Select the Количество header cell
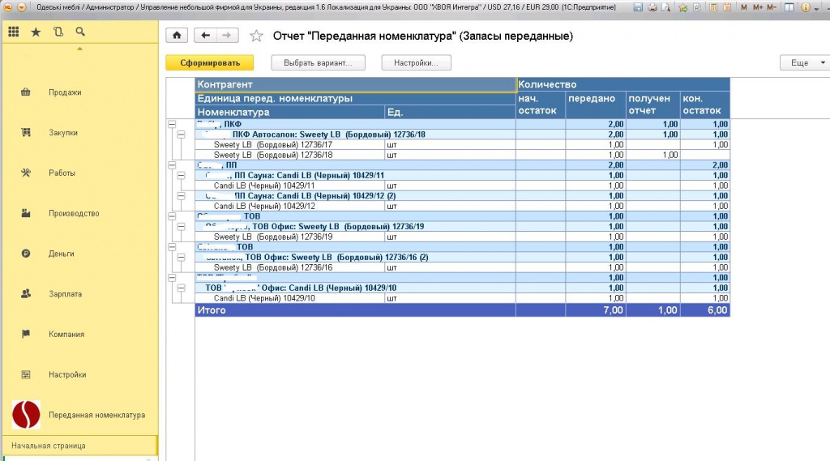This screenshot has height=461, width=830. pos(622,84)
